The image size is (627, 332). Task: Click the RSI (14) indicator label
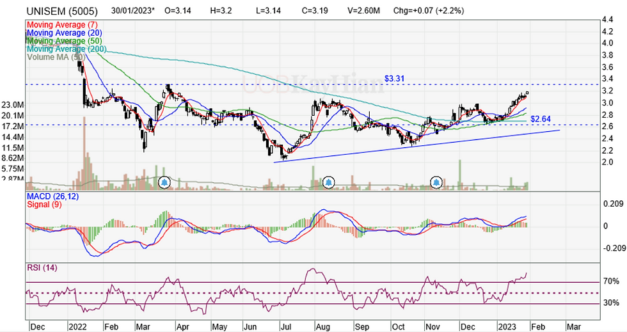pyautogui.click(x=42, y=267)
